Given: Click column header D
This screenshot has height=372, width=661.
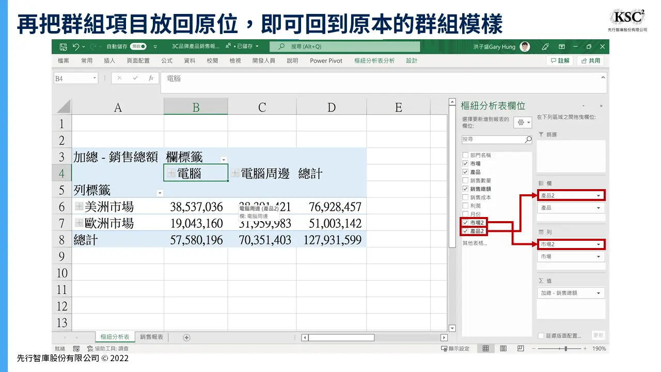Looking at the screenshot, I should [332, 107].
